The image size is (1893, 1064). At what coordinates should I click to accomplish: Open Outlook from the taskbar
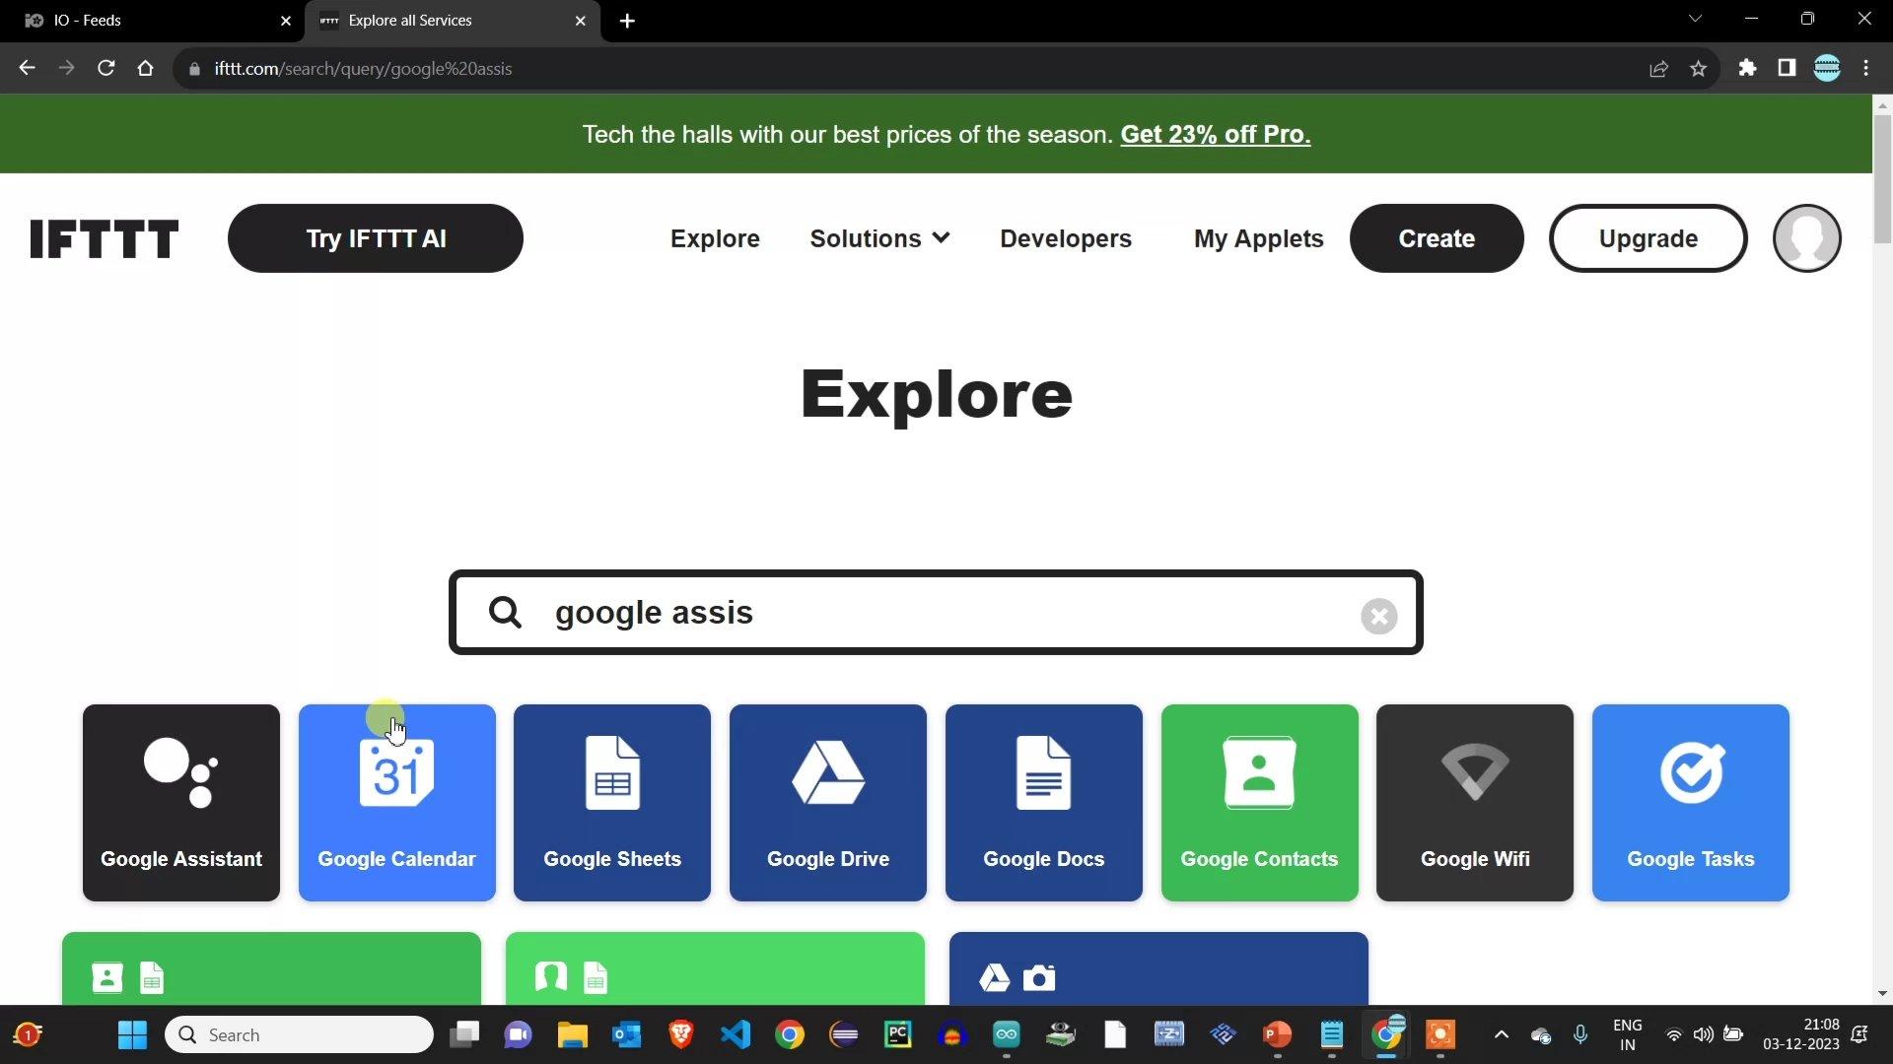coord(627,1034)
